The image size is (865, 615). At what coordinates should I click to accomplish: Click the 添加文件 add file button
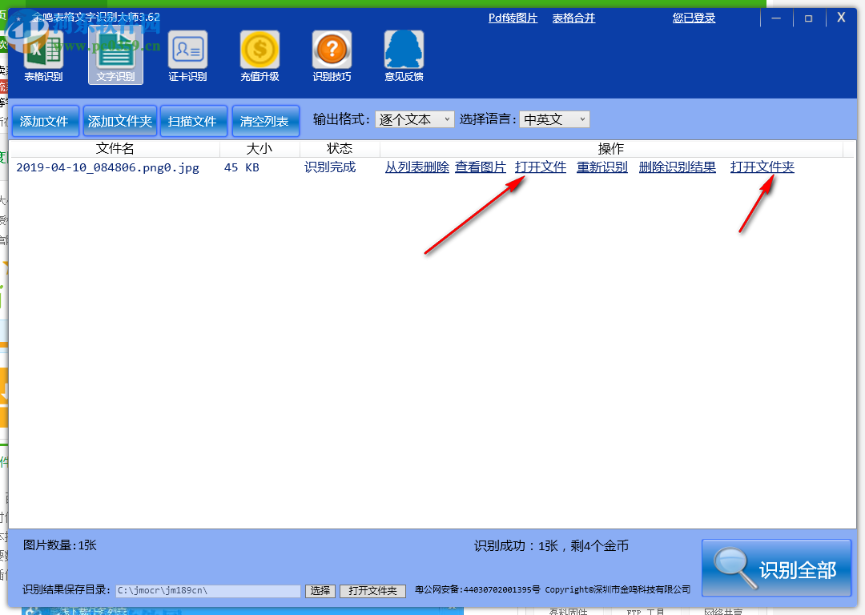[x=45, y=120]
